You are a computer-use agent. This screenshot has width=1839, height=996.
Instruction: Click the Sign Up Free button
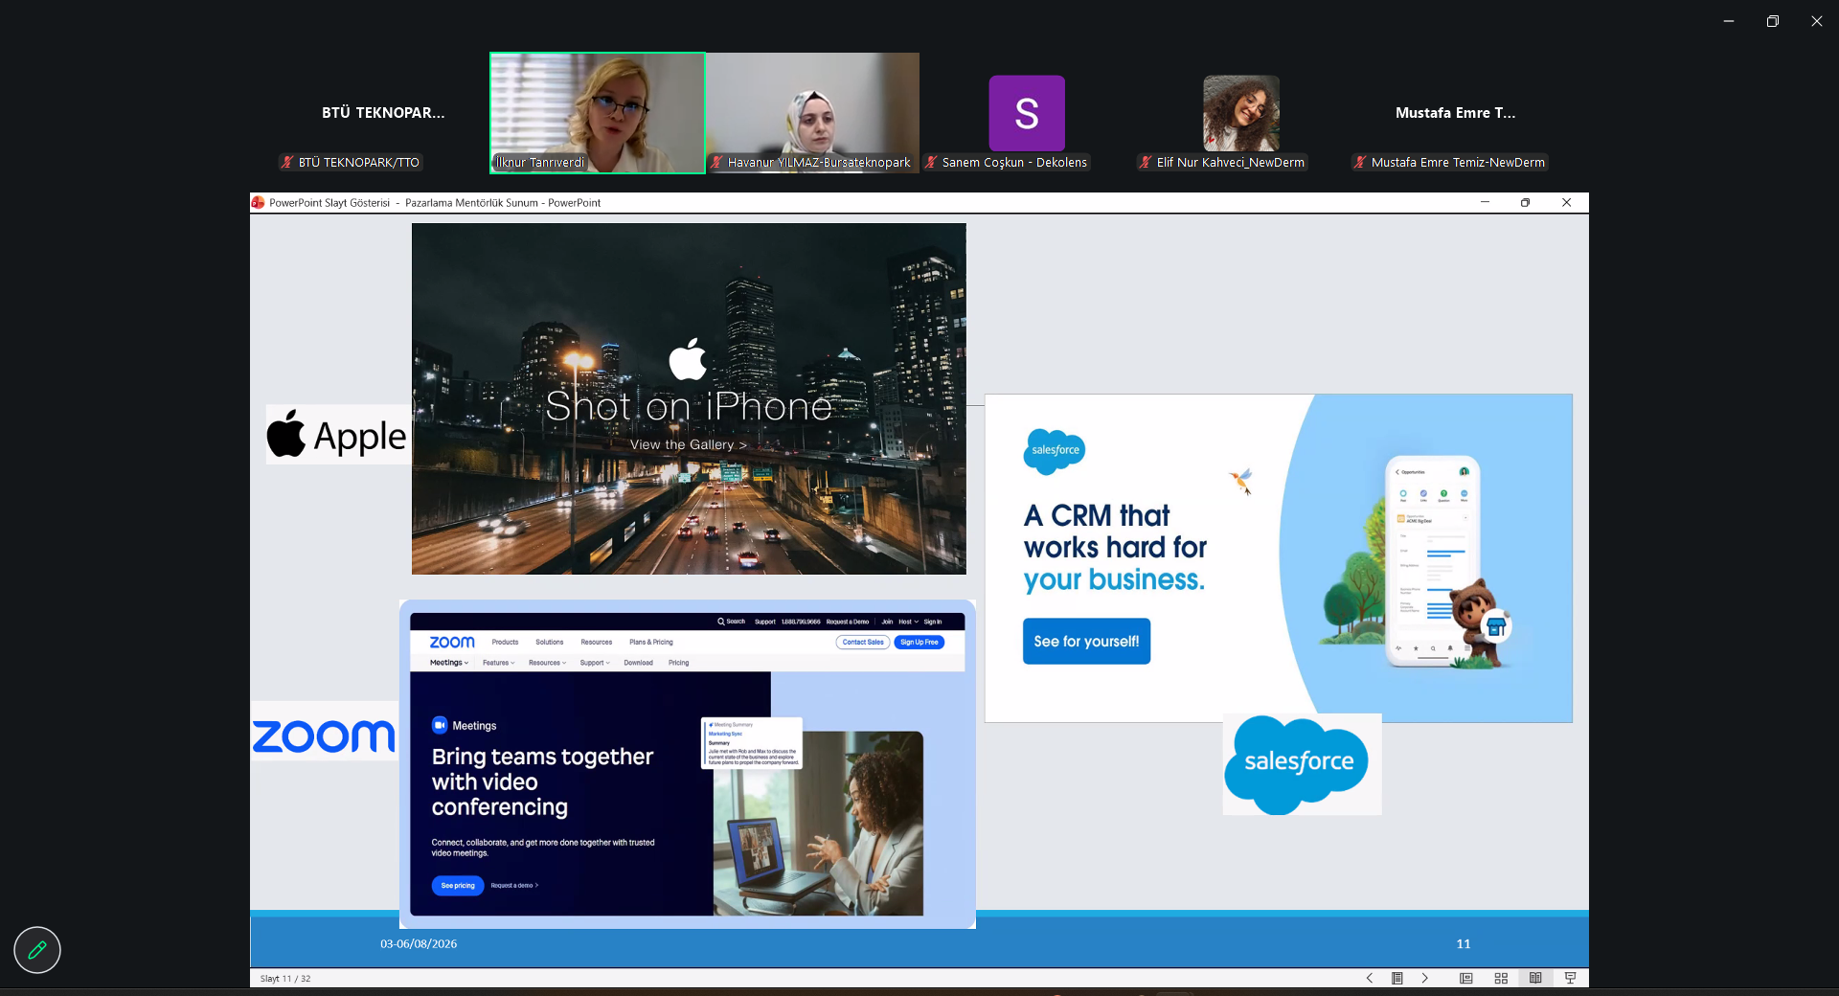919,642
